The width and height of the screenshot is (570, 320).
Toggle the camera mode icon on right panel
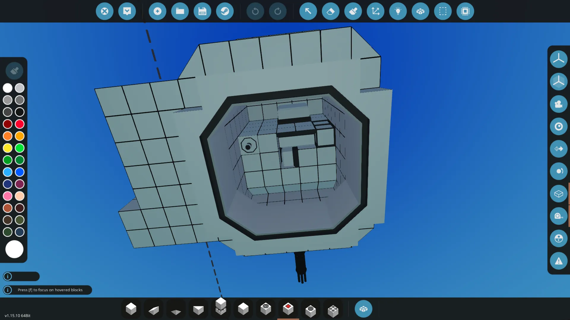[x=558, y=104]
